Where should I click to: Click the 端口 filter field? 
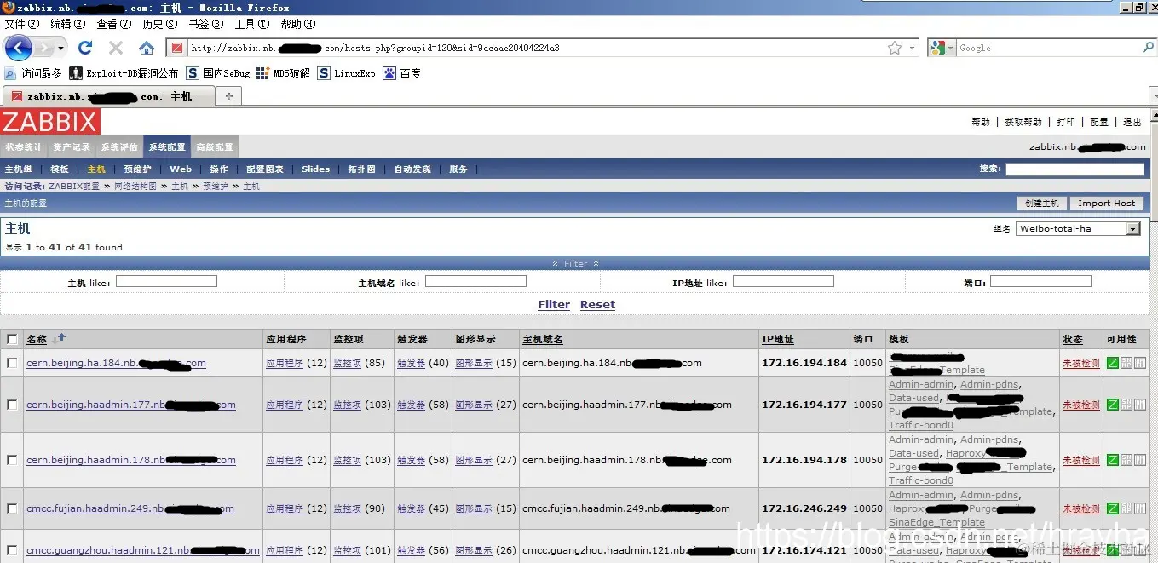(x=1040, y=281)
